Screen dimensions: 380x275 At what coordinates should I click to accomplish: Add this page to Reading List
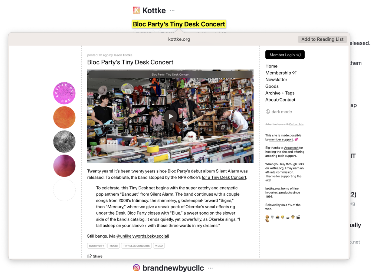(x=322, y=39)
